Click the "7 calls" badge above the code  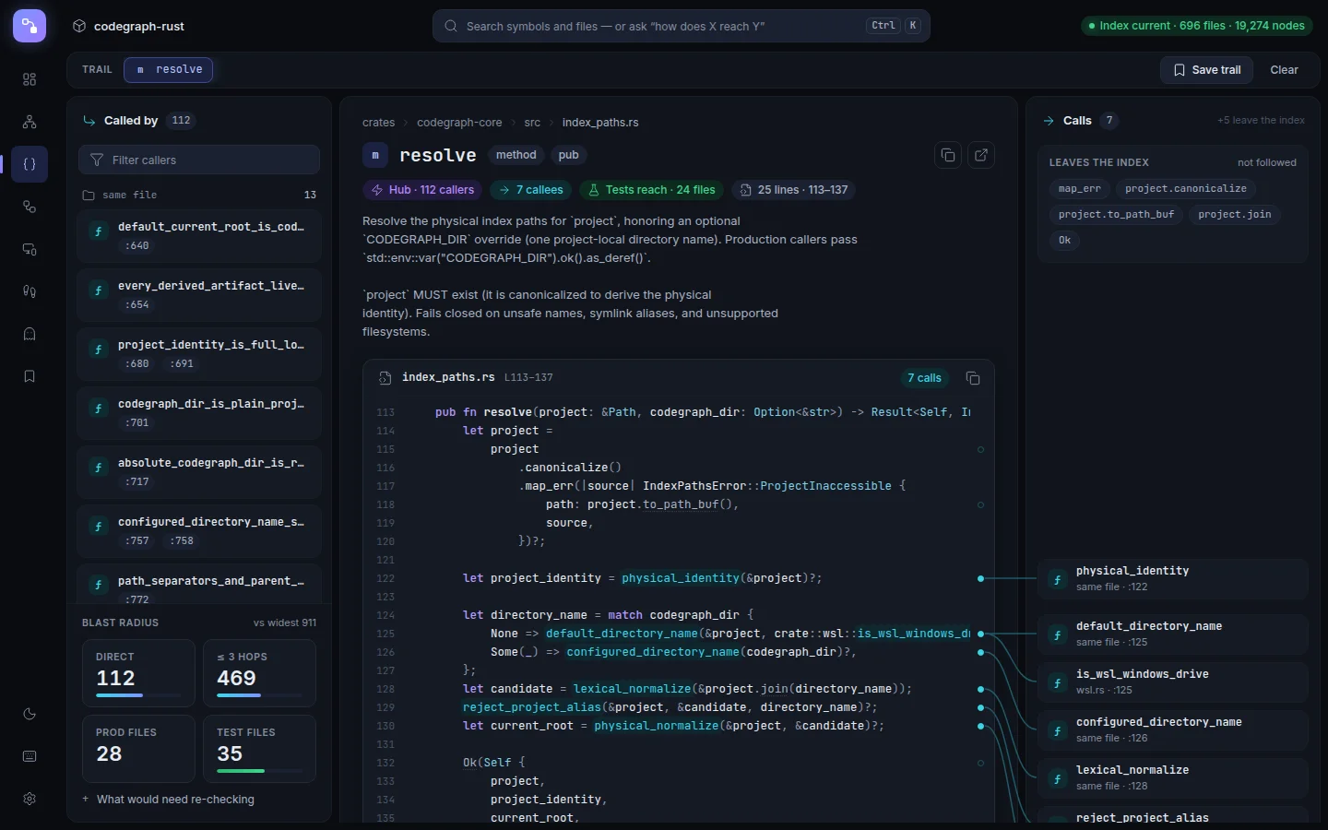[x=924, y=378]
